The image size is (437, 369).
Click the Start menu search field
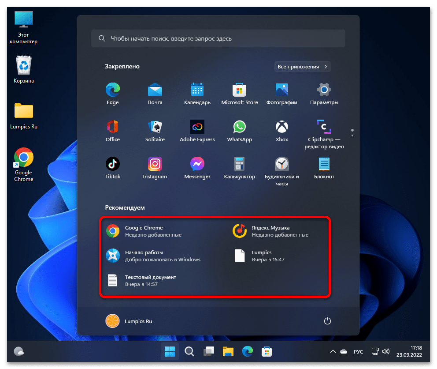[218, 38]
